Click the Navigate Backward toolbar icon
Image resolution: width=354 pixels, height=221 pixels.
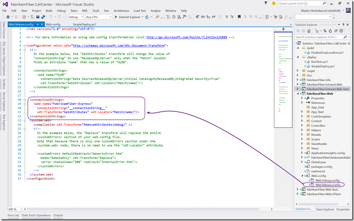[8, 17]
